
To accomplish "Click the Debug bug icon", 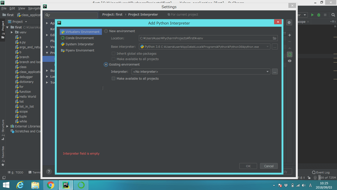I will click(x=319, y=15).
